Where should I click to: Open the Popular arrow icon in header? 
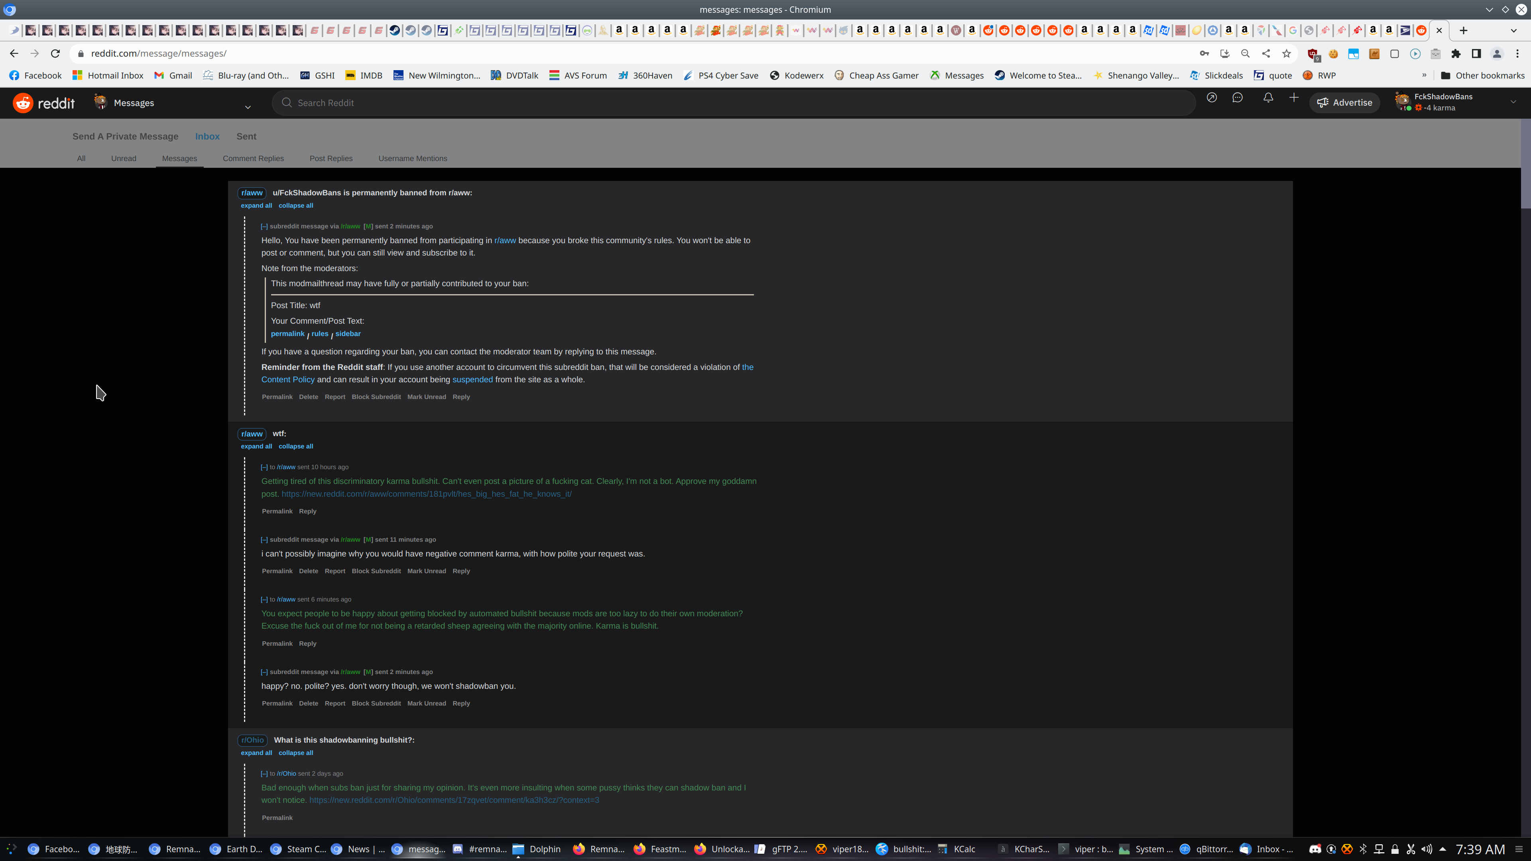coord(1211,98)
